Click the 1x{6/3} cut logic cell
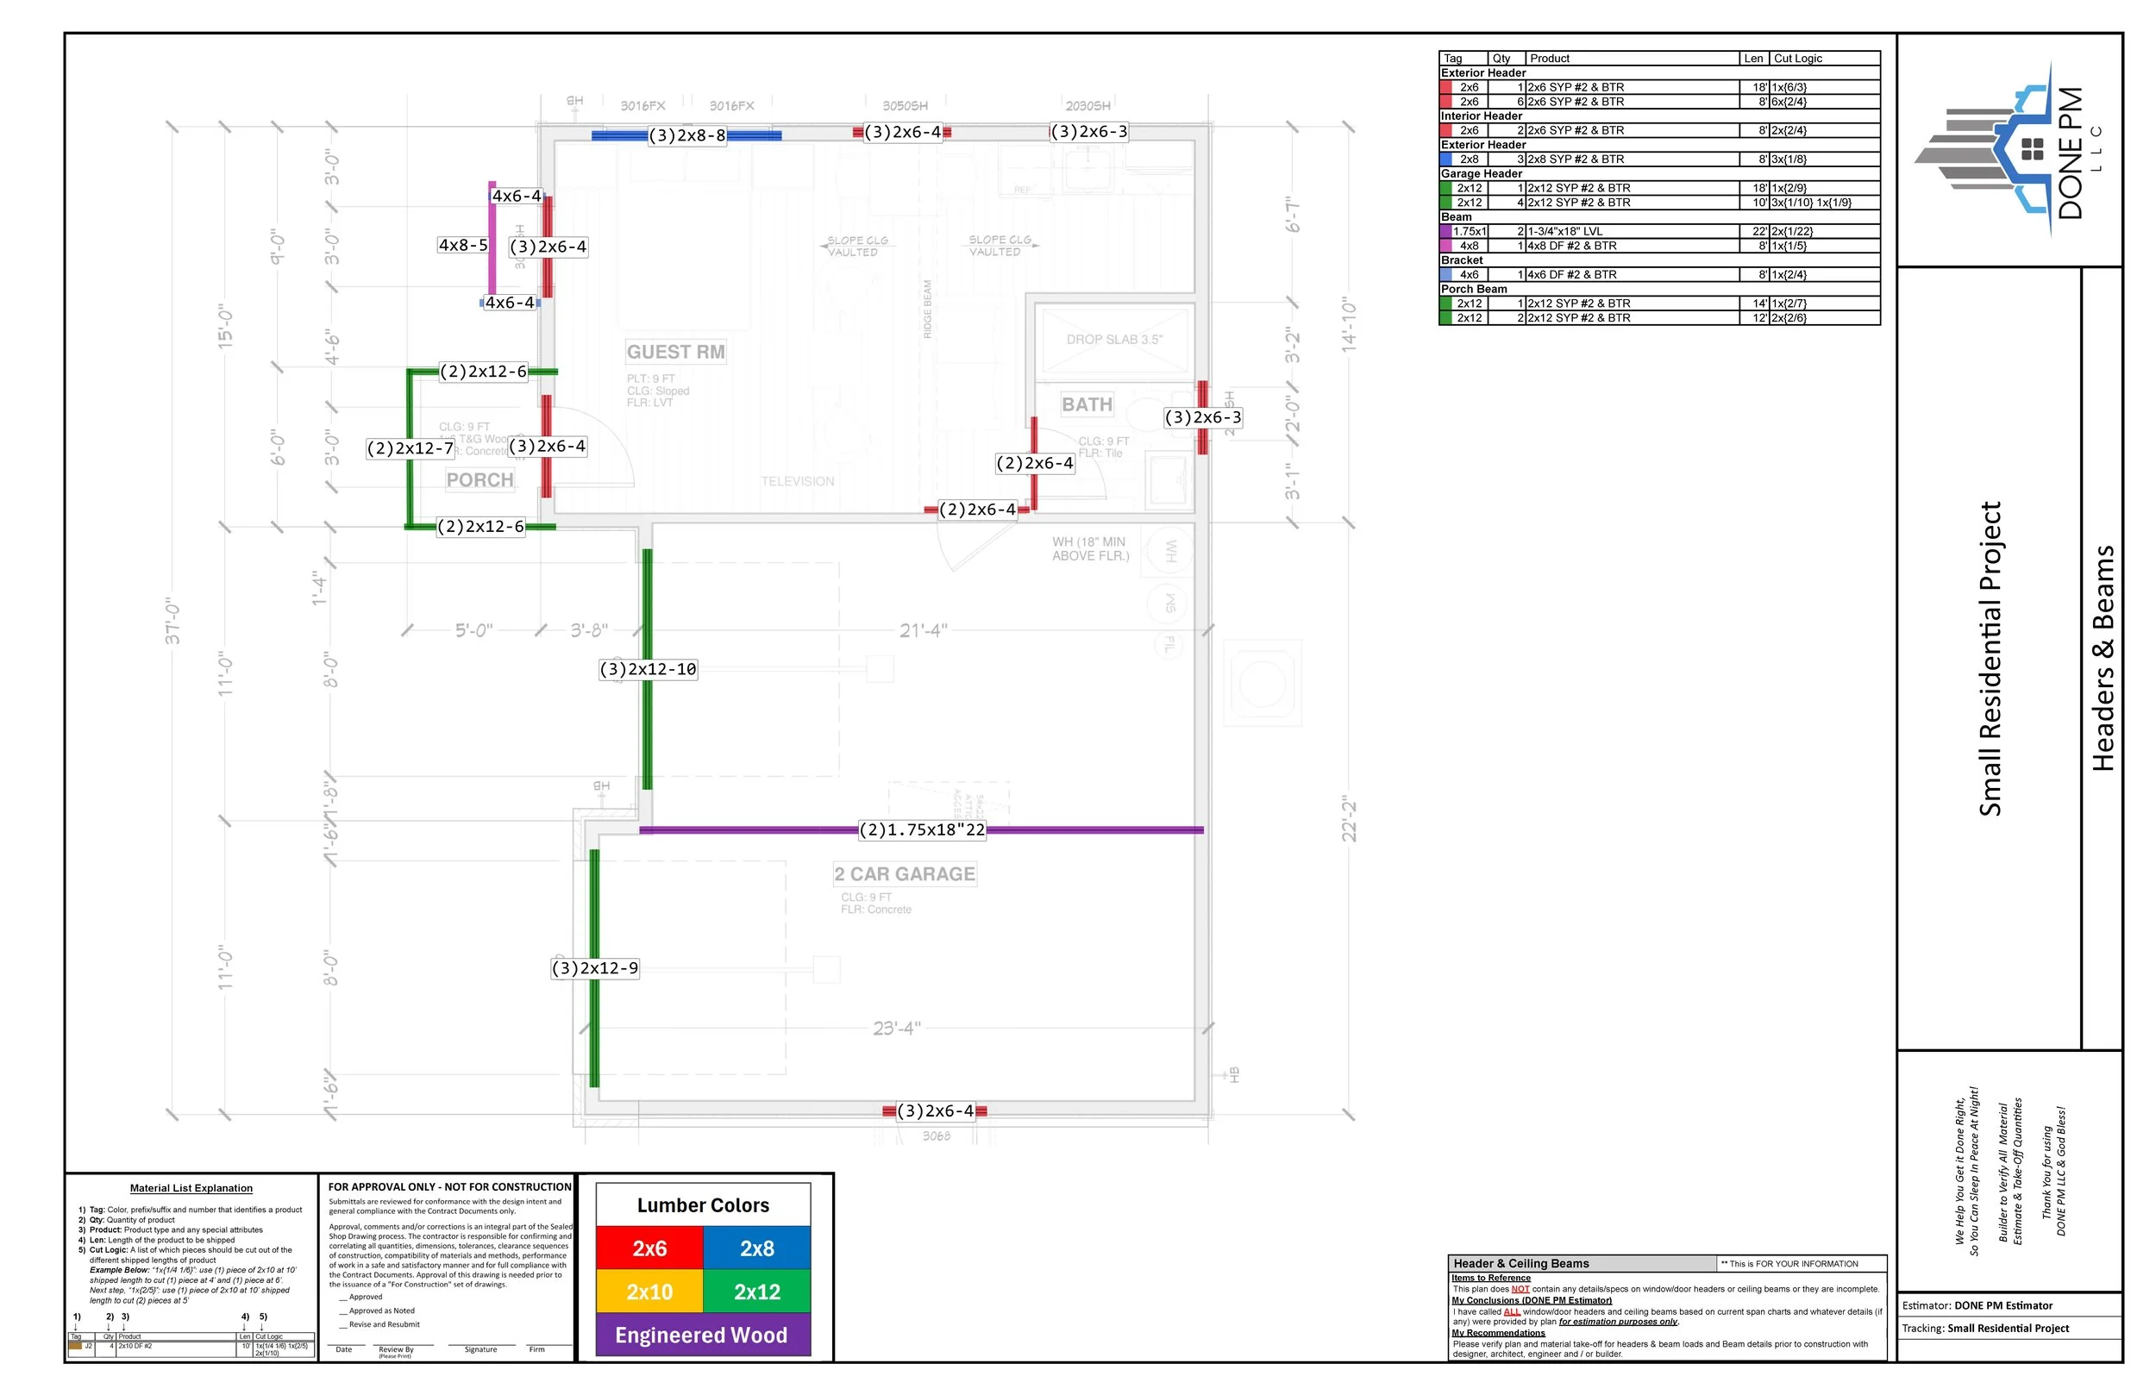Viewport: 2156px width, 1395px height. [1825, 87]
